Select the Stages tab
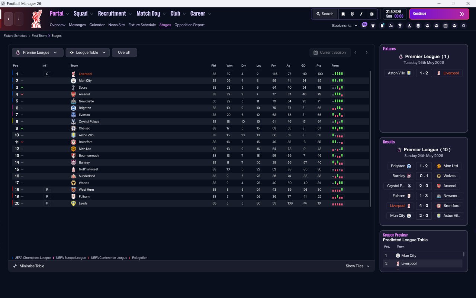This screenshot has width=476, height=298. tap(165, 25)
